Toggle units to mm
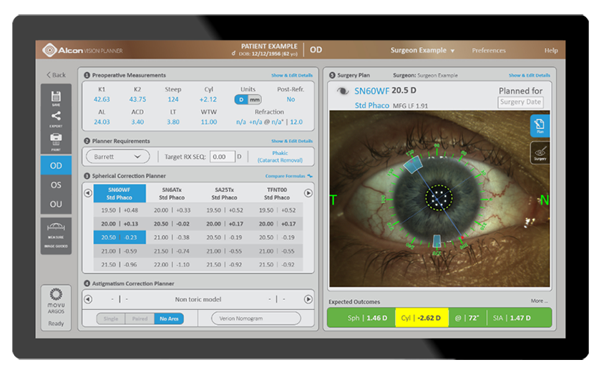This screenshot has width=604, height=375. coord(255,99)
